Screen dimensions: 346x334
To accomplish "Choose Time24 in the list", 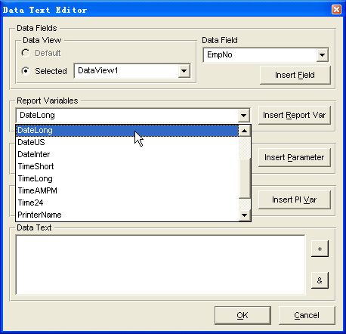I will click(127, 203).
